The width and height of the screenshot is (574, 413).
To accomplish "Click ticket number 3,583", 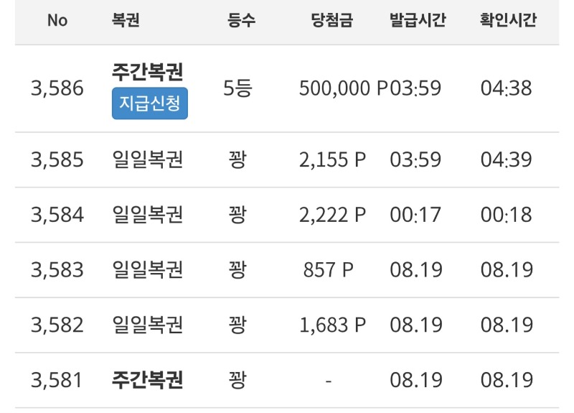I will click(x=57, y=270).
